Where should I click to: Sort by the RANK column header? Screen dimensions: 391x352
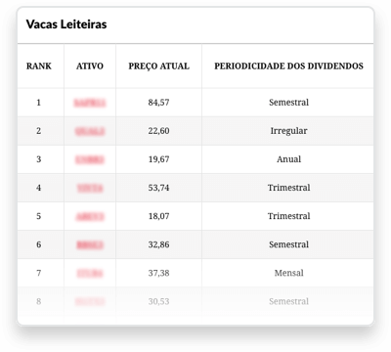39,66
